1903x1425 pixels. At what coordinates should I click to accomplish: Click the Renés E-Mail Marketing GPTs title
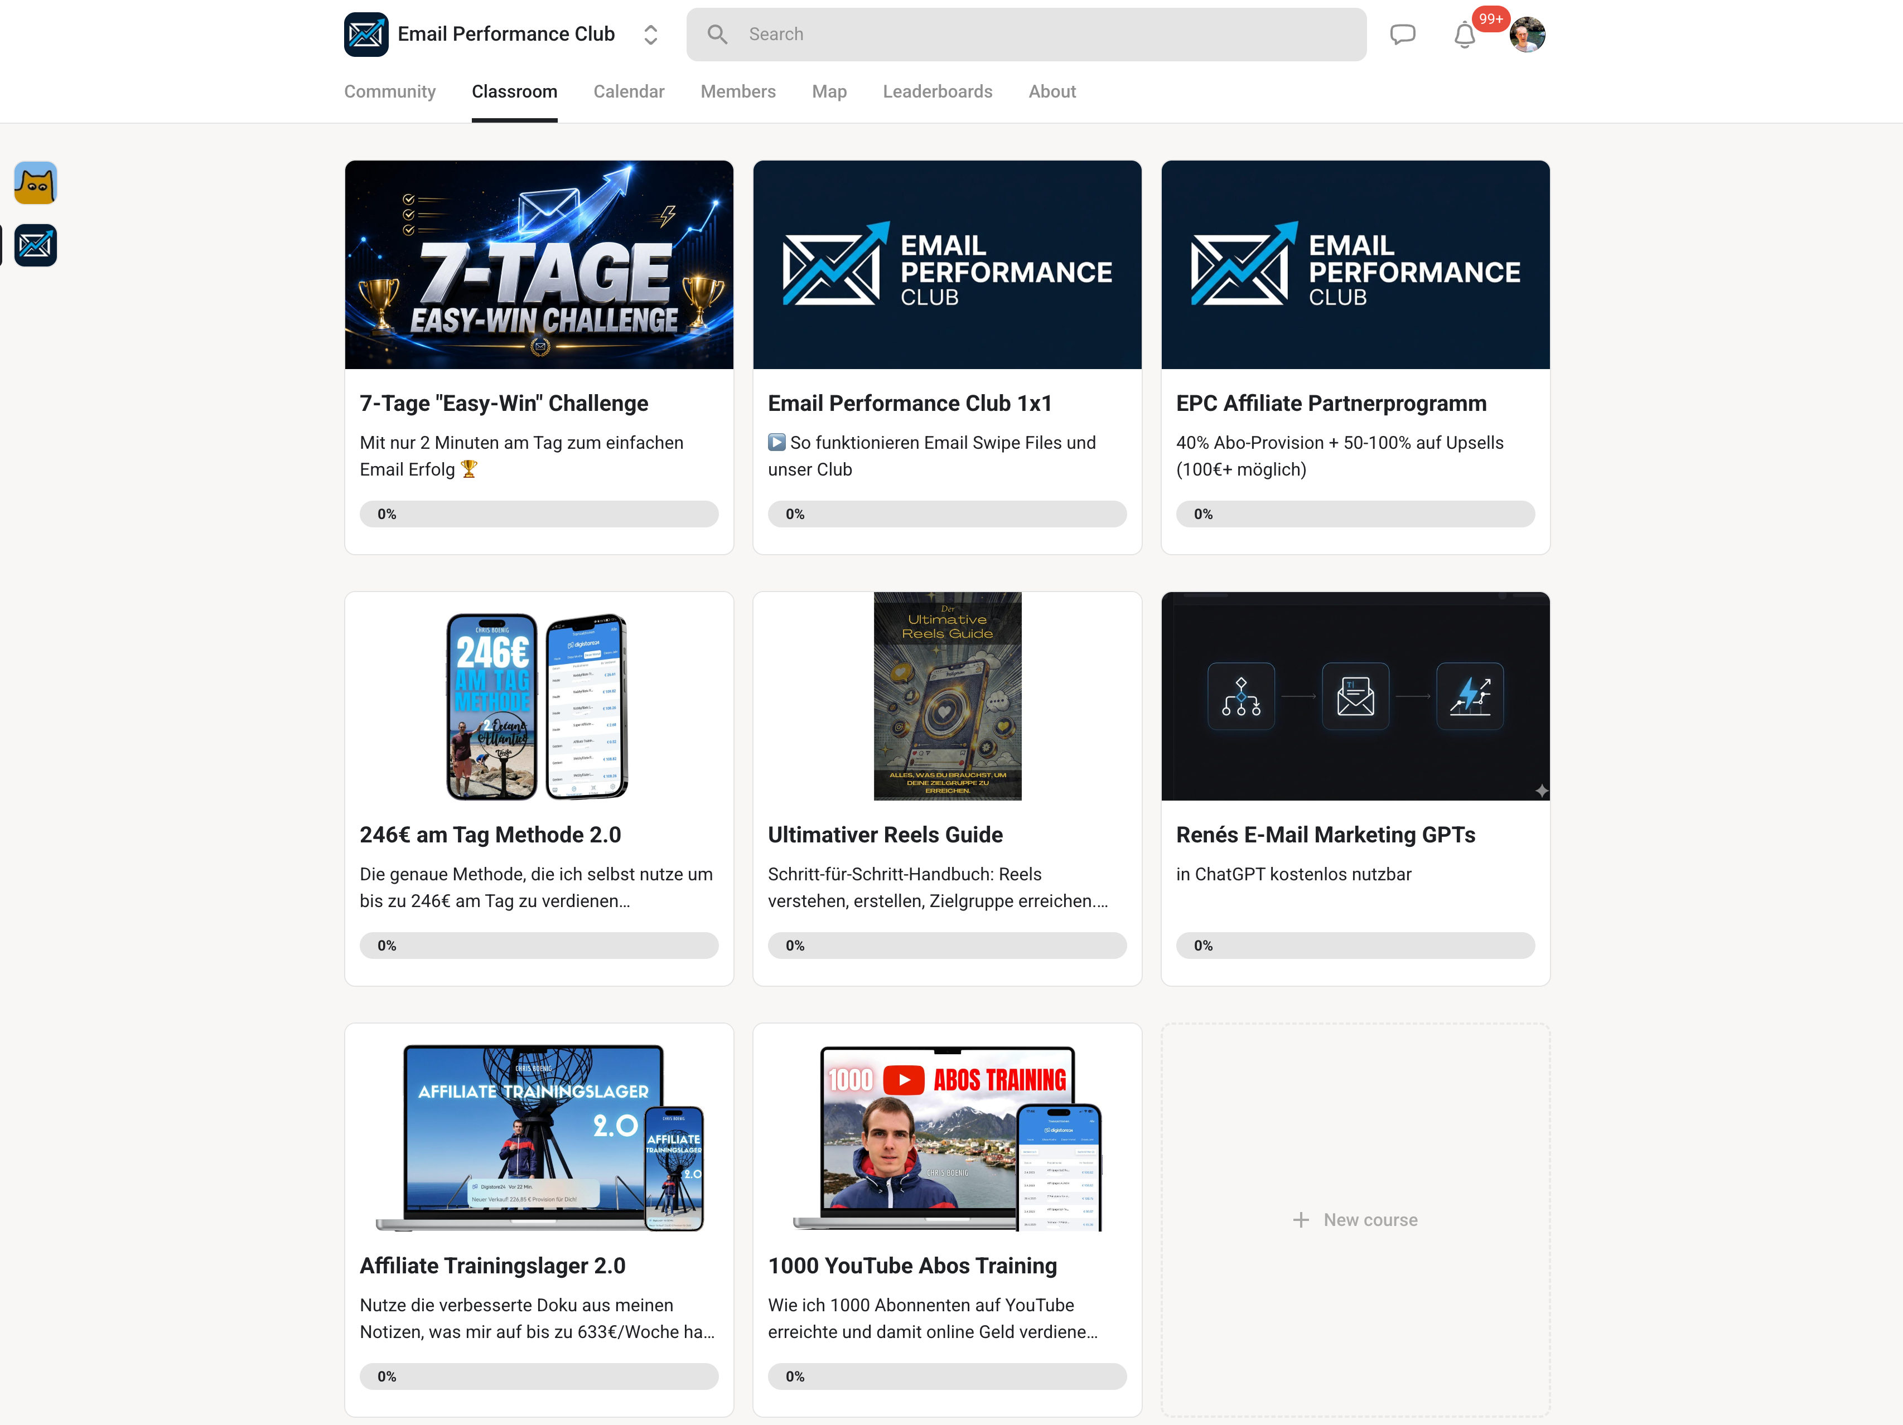[1326, 835]
